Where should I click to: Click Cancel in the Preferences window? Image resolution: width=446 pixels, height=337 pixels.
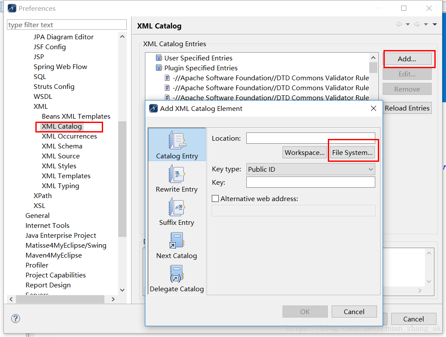[x=414, y=319]
